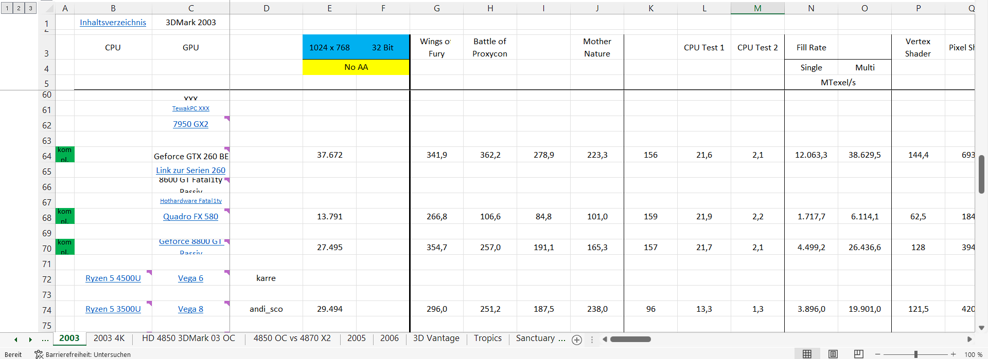Open the TewakPC XXX link
Image resolution: width=988 pixels, height=359 pixels.
click(190, 108)
